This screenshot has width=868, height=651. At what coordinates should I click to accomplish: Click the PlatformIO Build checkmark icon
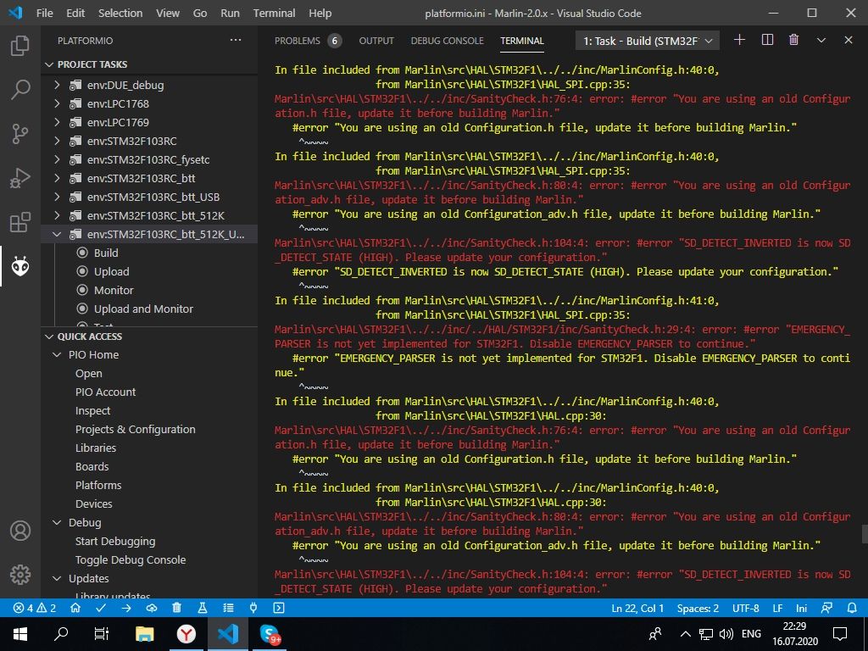pyautogui.click(x=101, y=608)
